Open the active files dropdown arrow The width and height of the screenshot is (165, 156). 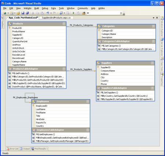(154, 18)
